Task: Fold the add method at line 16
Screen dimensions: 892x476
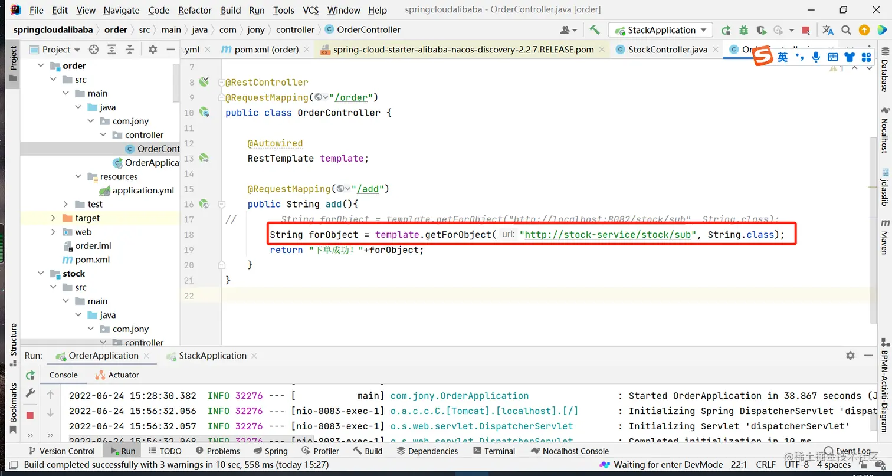Action: pos(222,204)
